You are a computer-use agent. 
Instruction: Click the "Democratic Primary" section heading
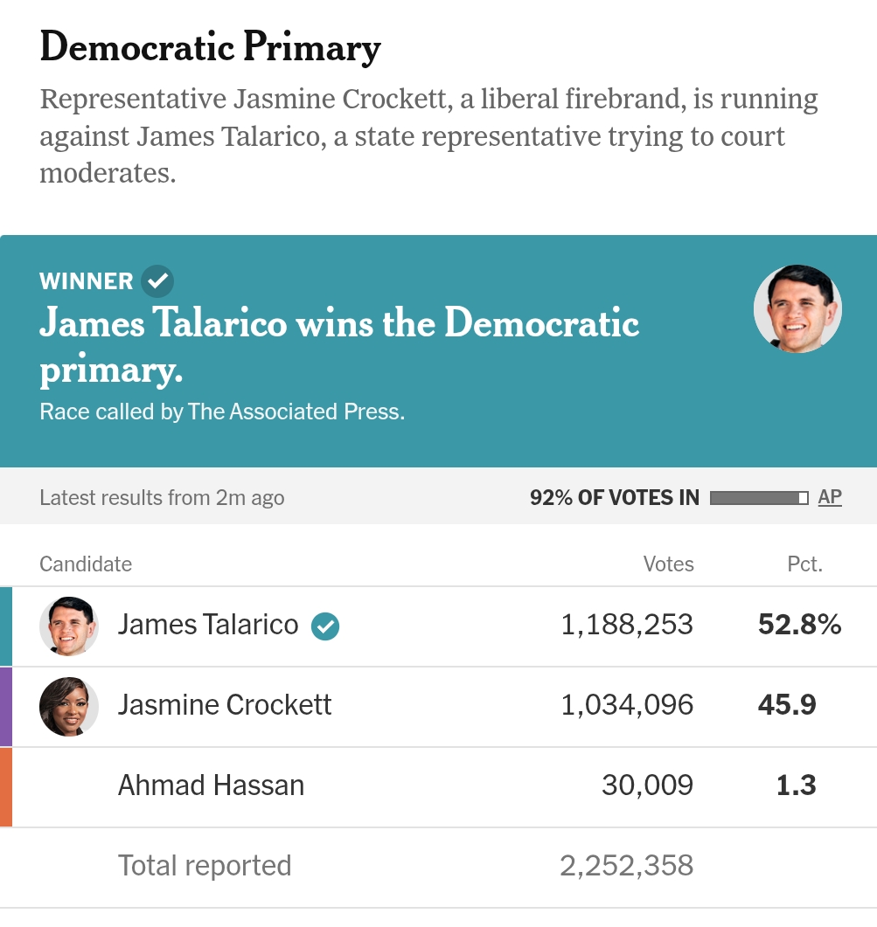click(x=210, y=47)
